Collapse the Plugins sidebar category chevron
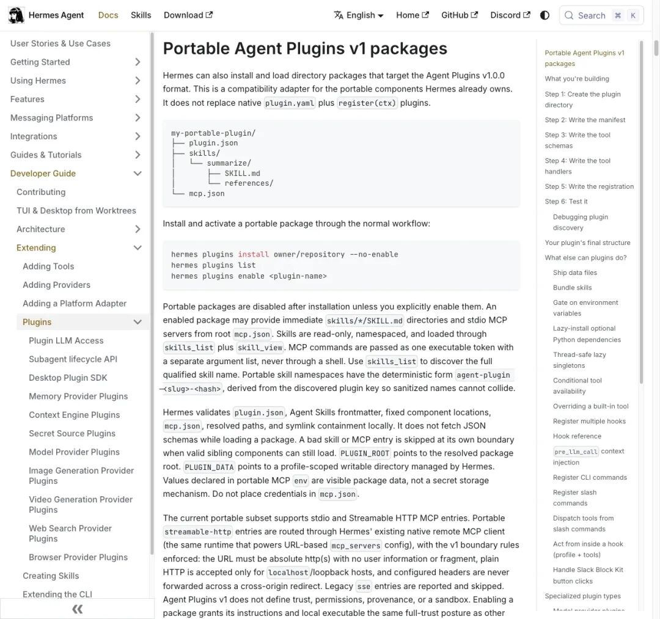This screenshot has width=660, height=619. [137, 322]
